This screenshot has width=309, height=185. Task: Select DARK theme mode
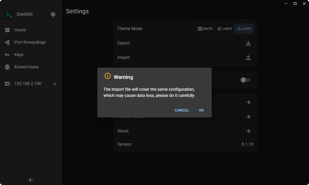tap(244, 29)
